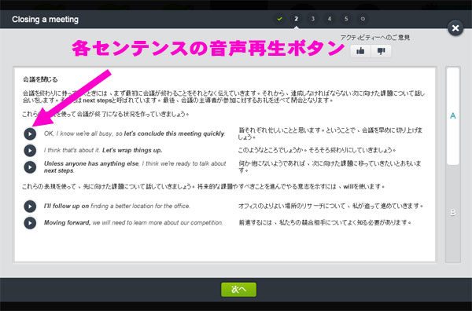The width and height of the screenshot is (472, 311).
Task: Close the activity with the X button
Action: [x=455, y=28]
